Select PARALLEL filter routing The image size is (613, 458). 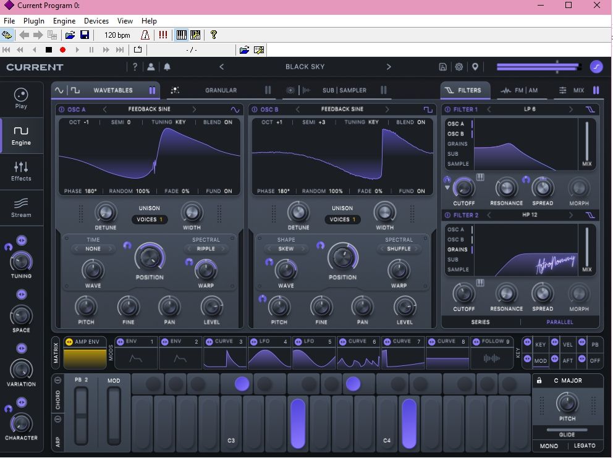tap(559, 322)
